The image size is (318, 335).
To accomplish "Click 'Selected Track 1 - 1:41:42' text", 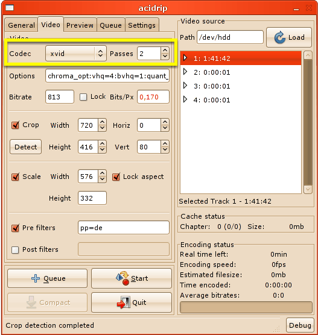I will [225, 201].
